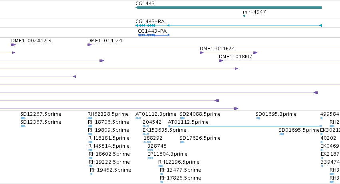Select the RH18706.5prime EST glyph
The image size is (340, 184).
coord(90,126)
